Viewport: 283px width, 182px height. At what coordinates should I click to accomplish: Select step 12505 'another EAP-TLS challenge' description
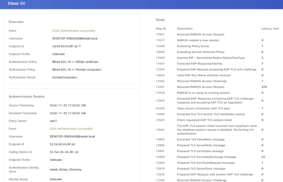tap(215, 175)
